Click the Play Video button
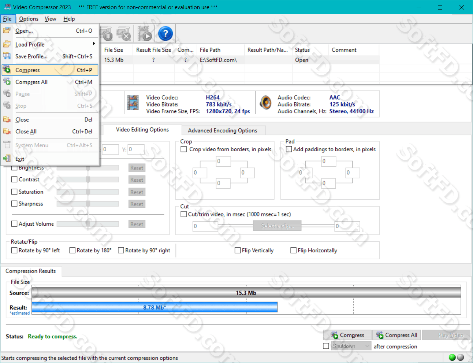The image size is (473, 363). (446, 335)
